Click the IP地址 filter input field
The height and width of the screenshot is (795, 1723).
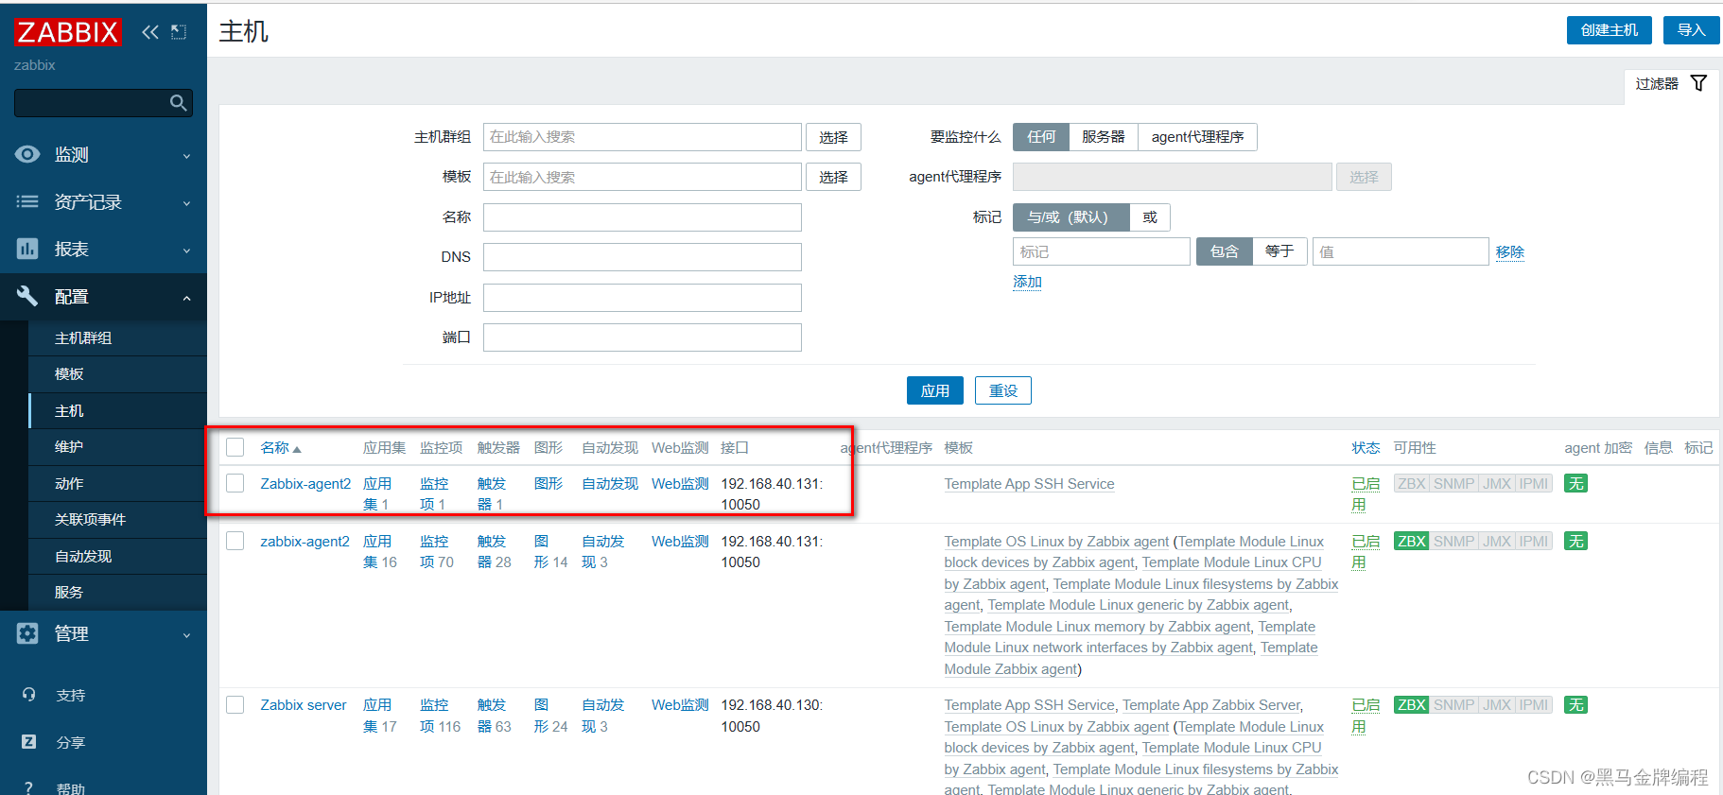(x=642, y=298)
